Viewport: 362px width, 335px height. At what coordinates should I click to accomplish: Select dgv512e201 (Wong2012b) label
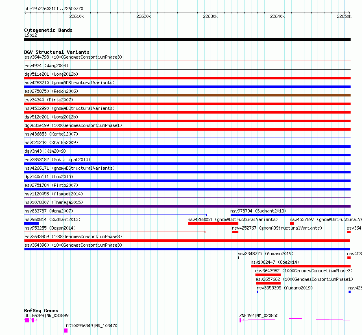tap(51, 117)
